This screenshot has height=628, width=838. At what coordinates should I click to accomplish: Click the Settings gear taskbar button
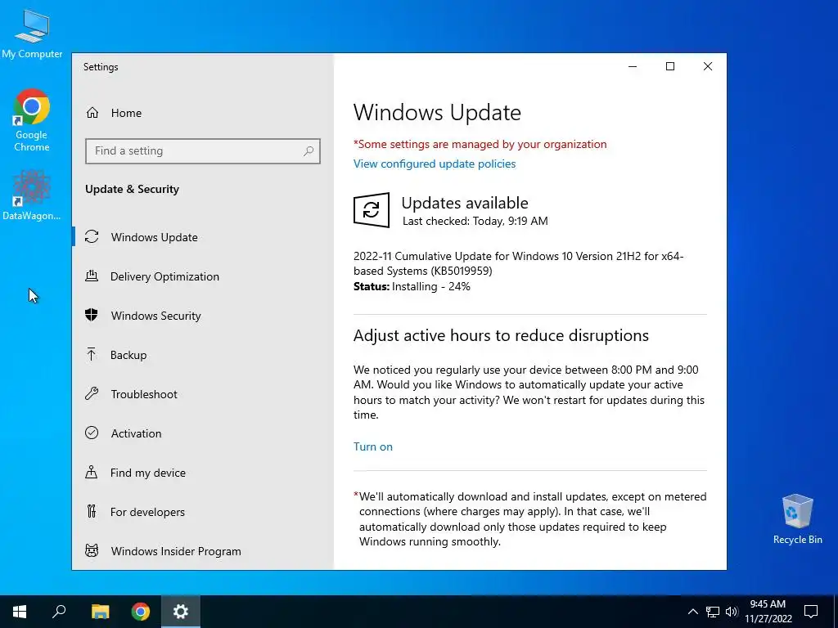(181, 612)
